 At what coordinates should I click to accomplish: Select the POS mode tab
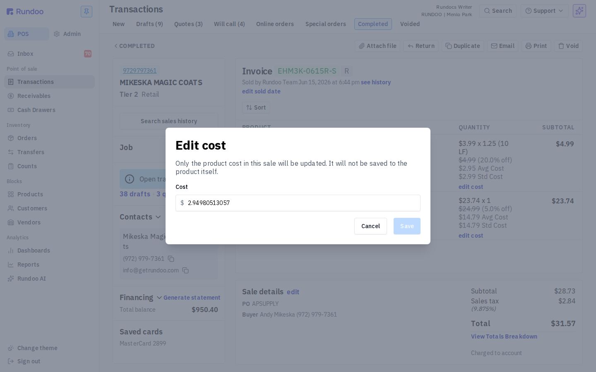click(x=26, y=34)
